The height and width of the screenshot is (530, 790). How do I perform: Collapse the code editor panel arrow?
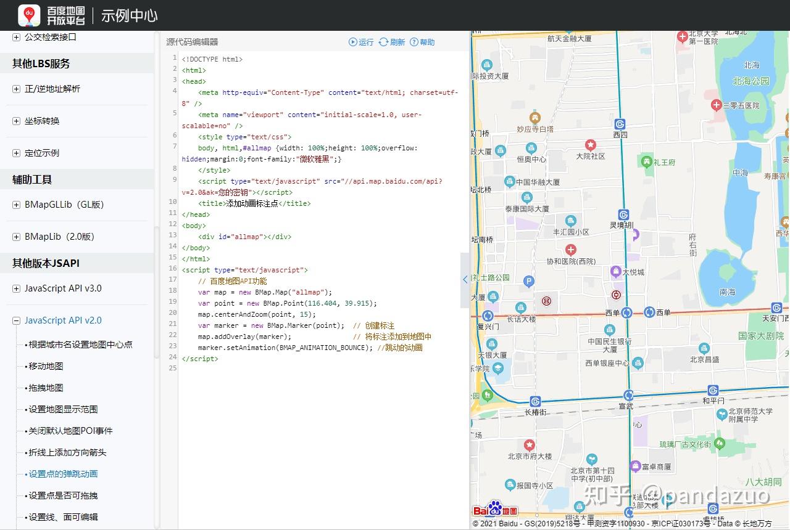[465, 280]
